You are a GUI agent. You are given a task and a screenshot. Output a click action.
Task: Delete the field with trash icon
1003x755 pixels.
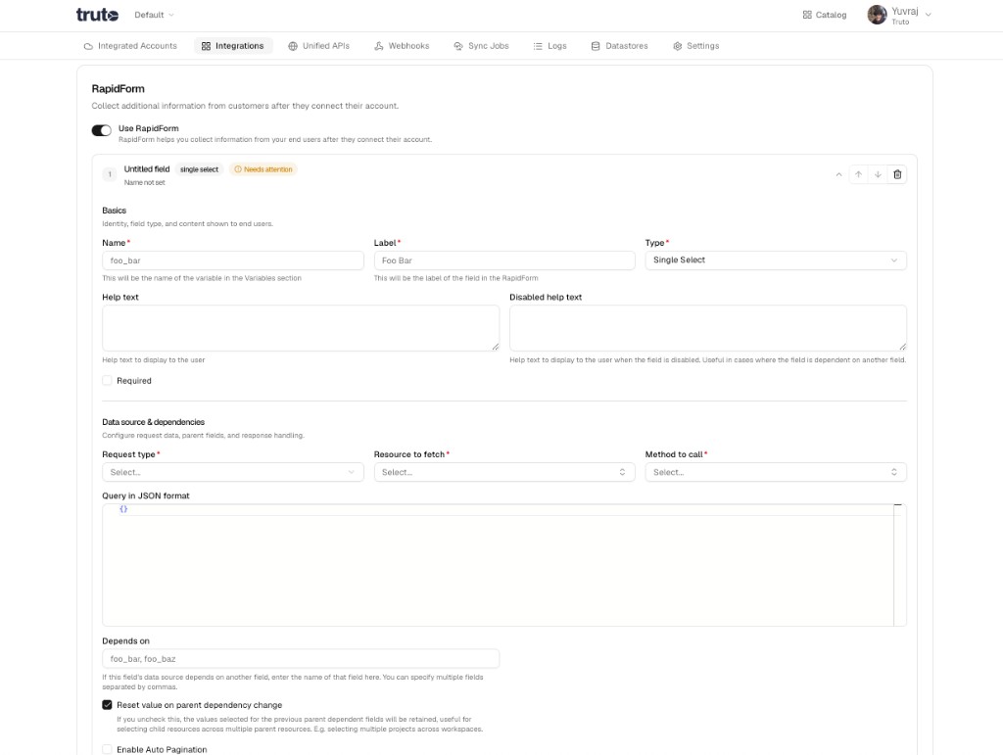point(897,174)
